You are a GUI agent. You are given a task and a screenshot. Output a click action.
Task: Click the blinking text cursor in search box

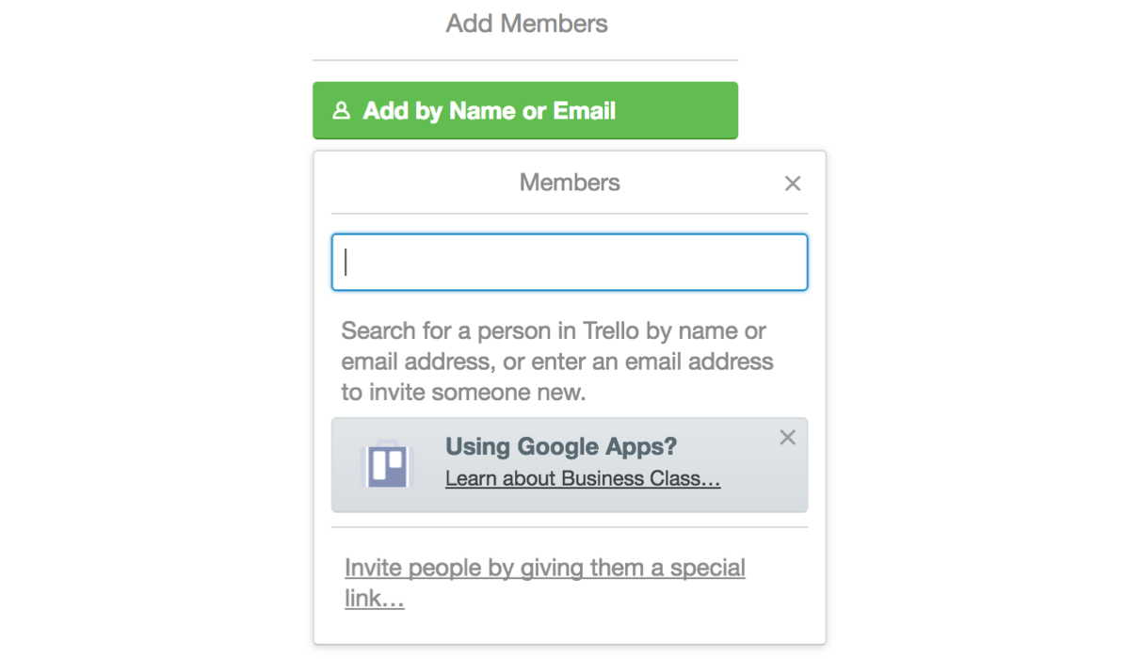(346, 262)
